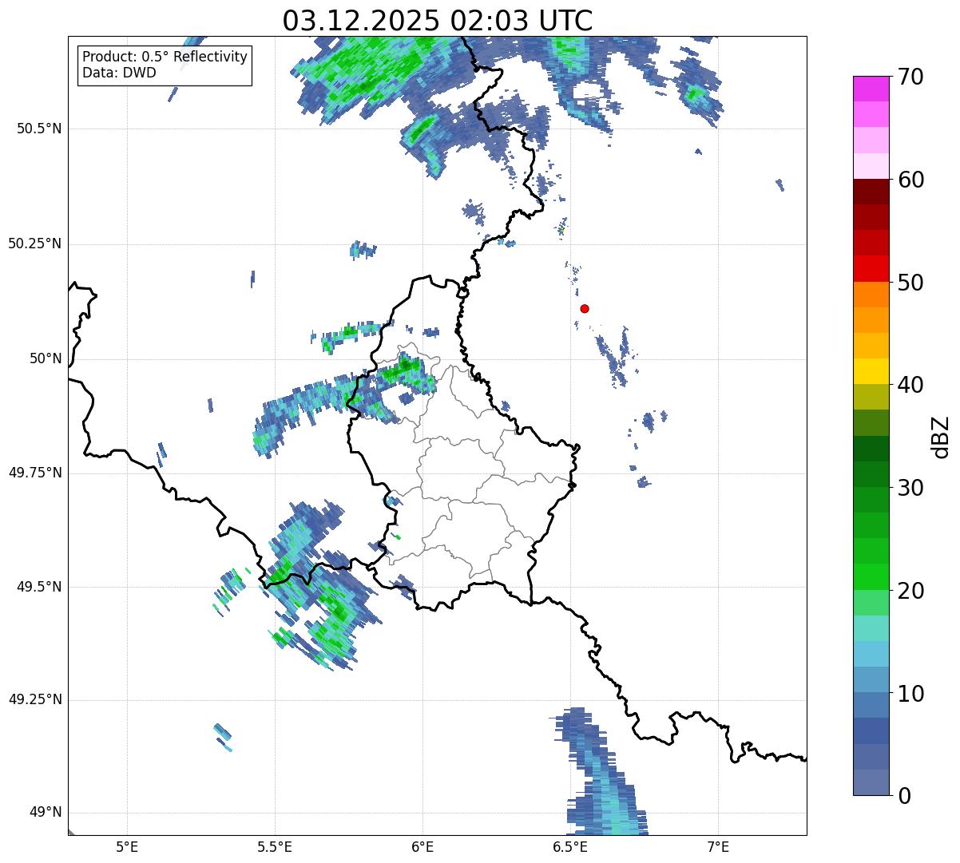960x863 pixels.
Task: Click the 50.25°N latitude label
Action: point(35,243)
